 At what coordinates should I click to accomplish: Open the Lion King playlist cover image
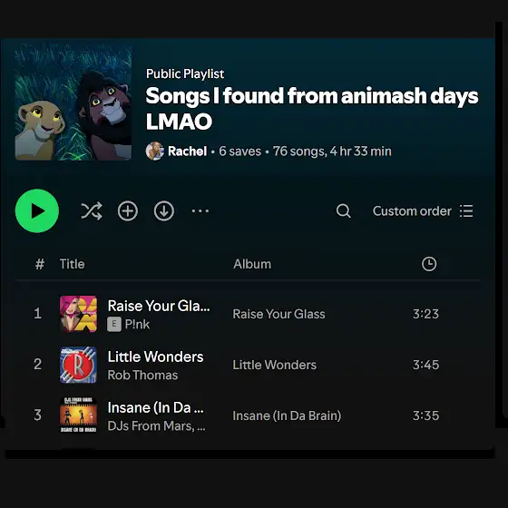(x=73, y=102)
